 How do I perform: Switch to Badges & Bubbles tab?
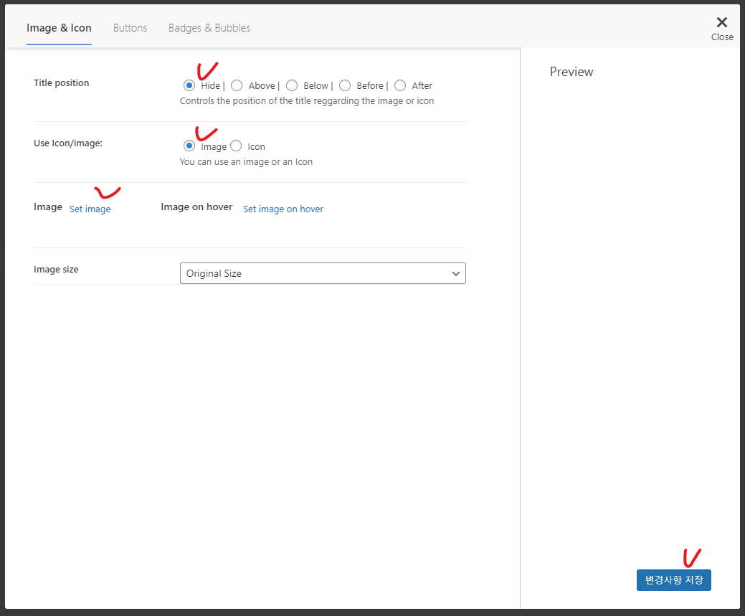click(209, 28)
